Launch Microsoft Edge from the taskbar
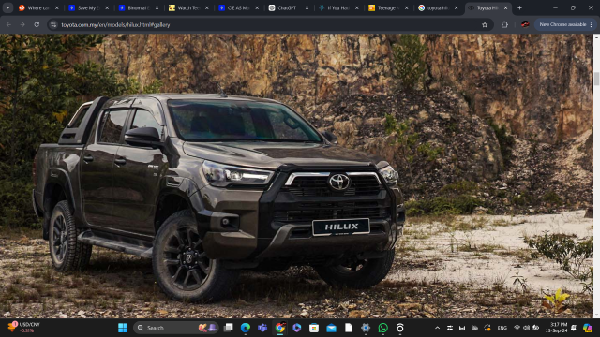The width and height of the screenshot is (600, 337). (246, 328)
